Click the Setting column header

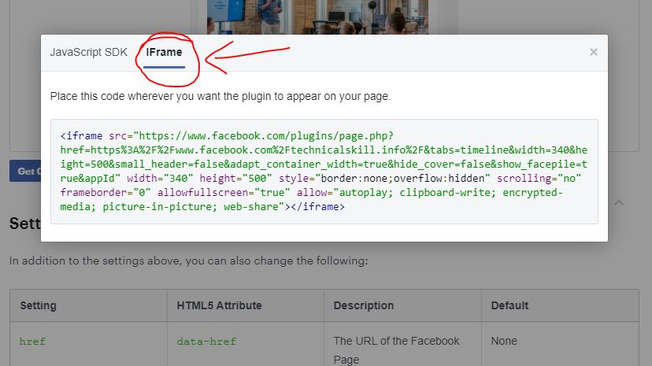pos(88,305)
